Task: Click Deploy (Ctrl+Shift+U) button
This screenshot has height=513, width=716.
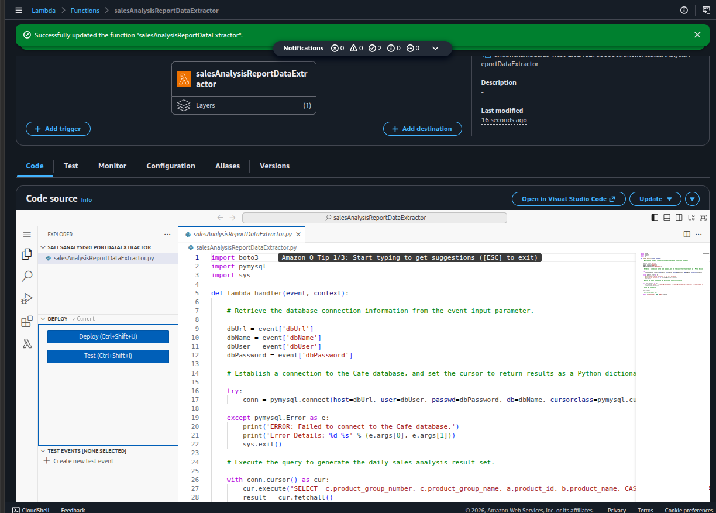Action: [x=108, y=337]
